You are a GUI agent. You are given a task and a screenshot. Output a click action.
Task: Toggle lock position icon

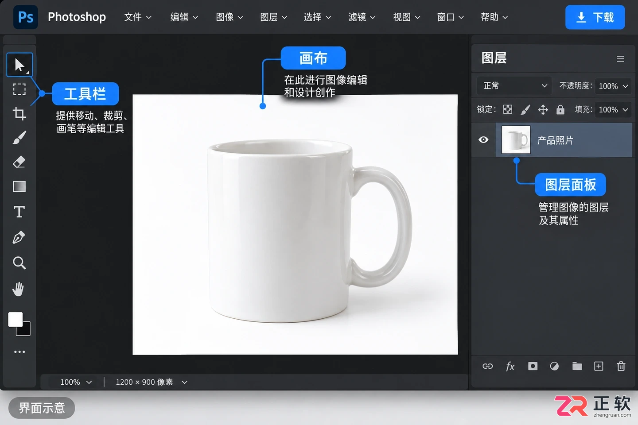coord(543,109)
